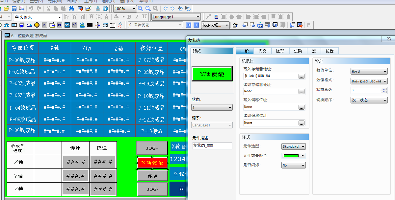Switch view to state 1 button
This screenshot has height=200, width=395.
pyautogui.click(x=196, y=25)
